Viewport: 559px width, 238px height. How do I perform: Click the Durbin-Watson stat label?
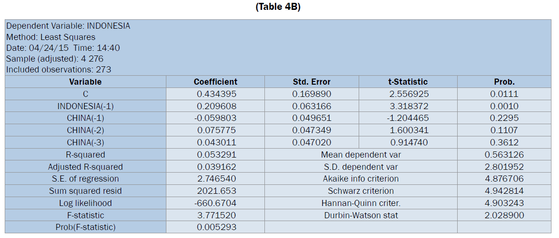coord(361,215)
